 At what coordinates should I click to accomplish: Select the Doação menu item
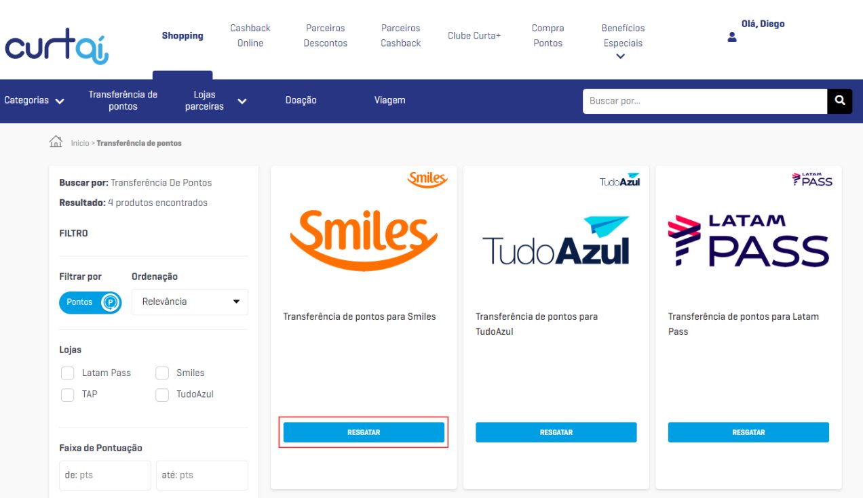tap(301, 100)
